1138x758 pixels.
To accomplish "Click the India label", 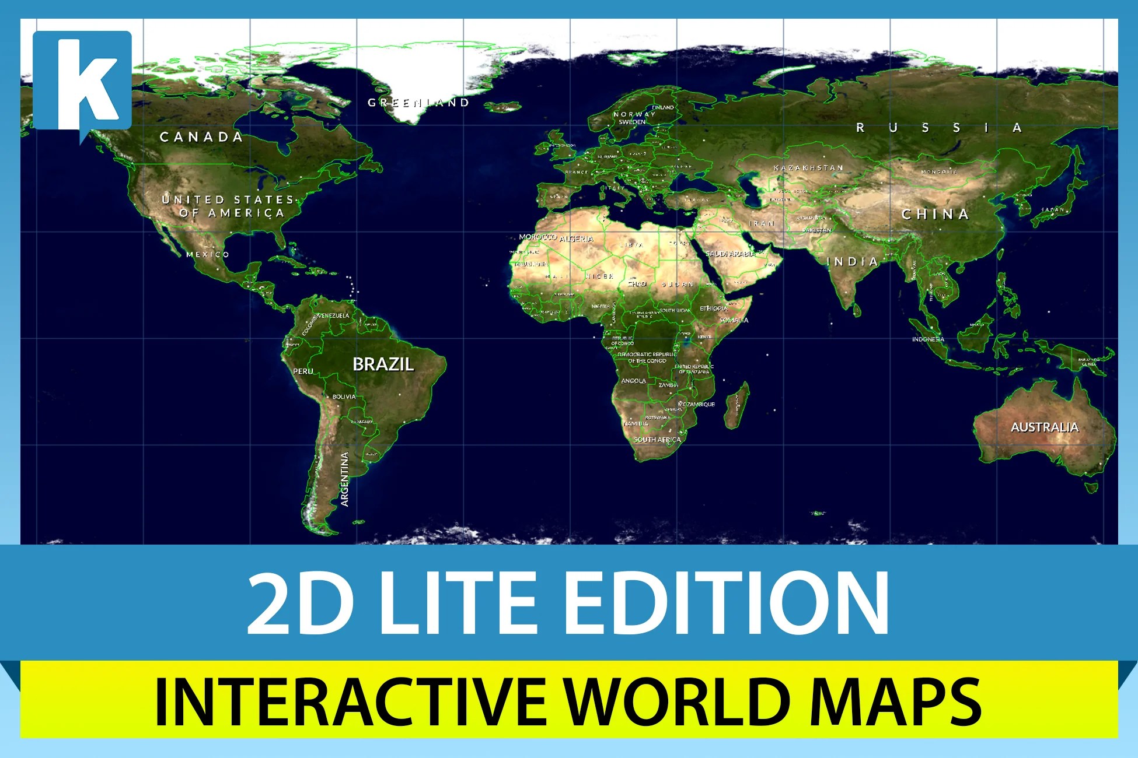I will click(852, 262).
